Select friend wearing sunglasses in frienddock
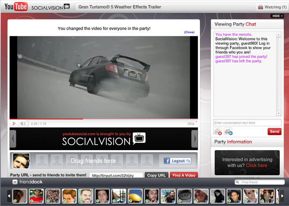Viewport: 289px width, 206px height. coord(251,196)
